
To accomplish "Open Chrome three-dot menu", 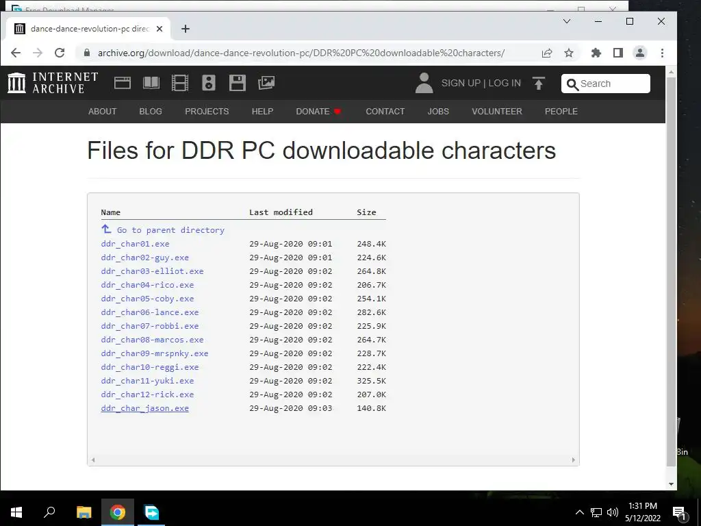I will (x=662, y=53).
